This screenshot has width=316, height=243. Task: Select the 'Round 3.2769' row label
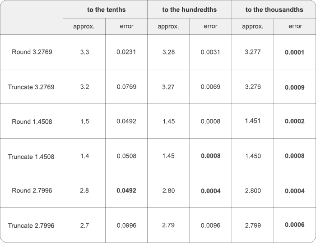click(x=32, y=52)
